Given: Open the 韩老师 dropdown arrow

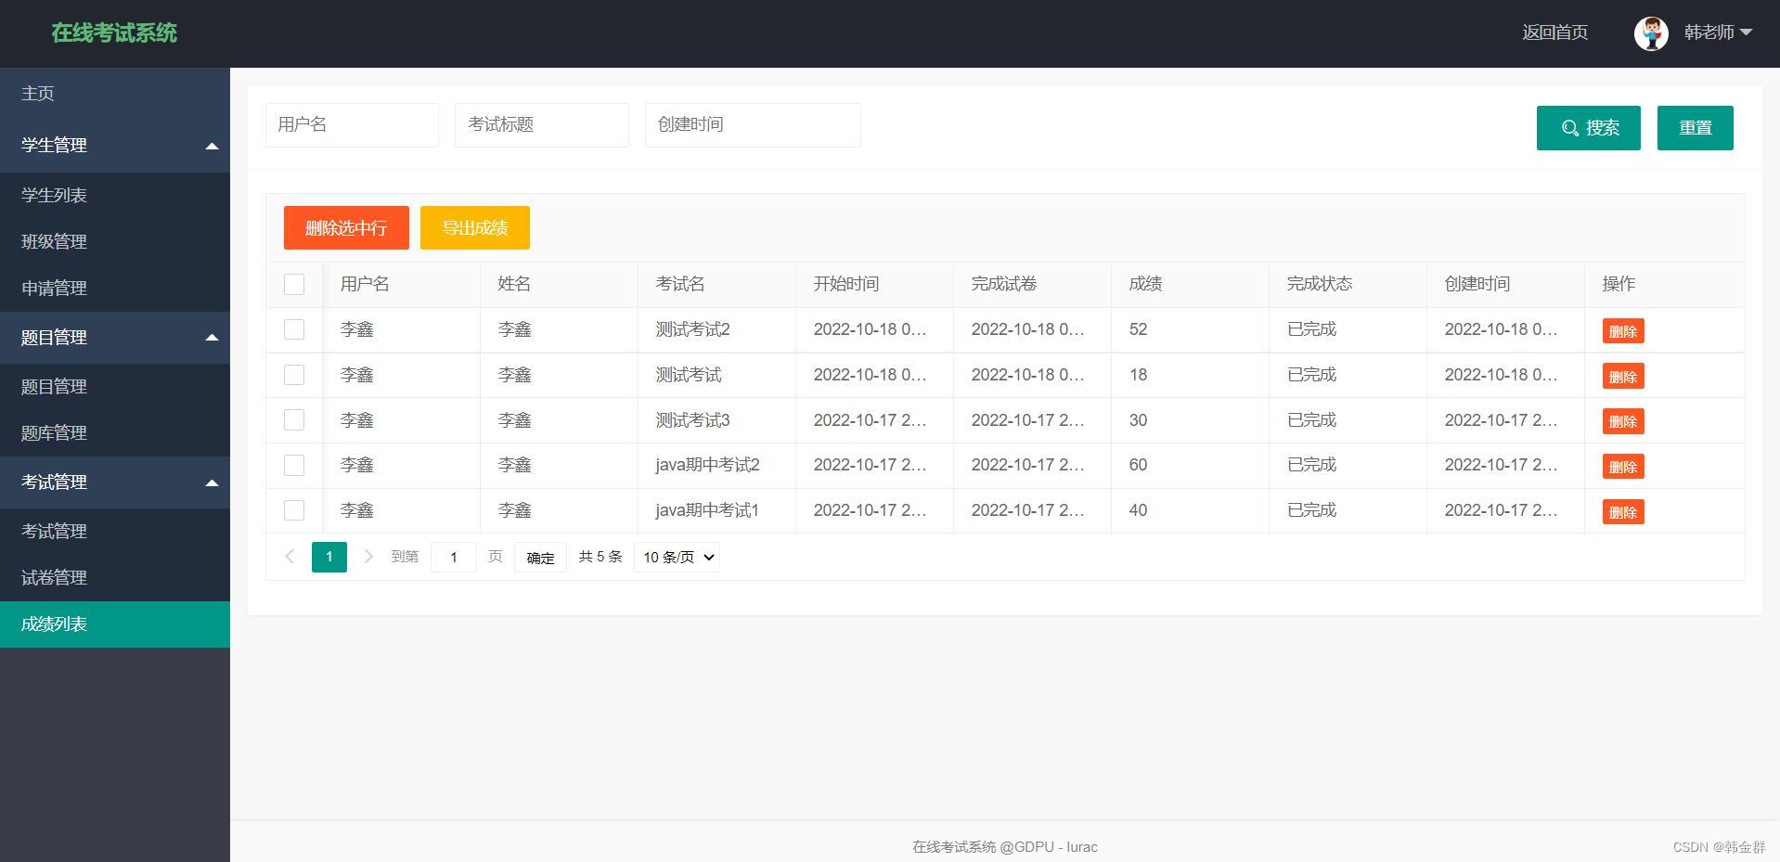Looking at the screenshot, I should (x=1746, y=32).
